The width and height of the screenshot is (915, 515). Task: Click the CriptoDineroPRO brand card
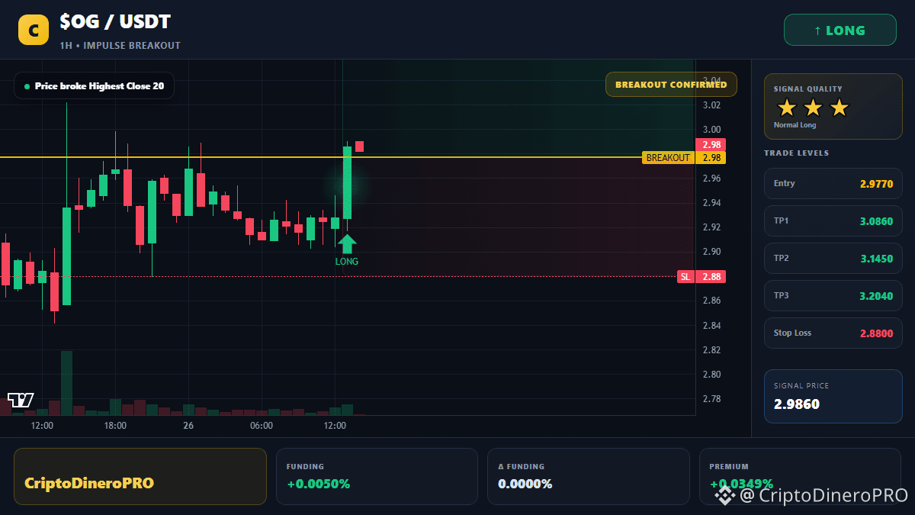pyautogui.click(x=140, y=476)
